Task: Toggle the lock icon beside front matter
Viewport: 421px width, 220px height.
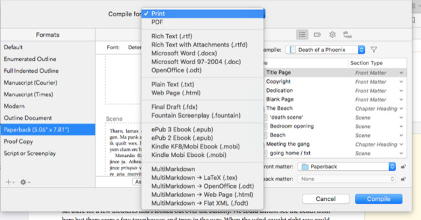Action: 403,167
